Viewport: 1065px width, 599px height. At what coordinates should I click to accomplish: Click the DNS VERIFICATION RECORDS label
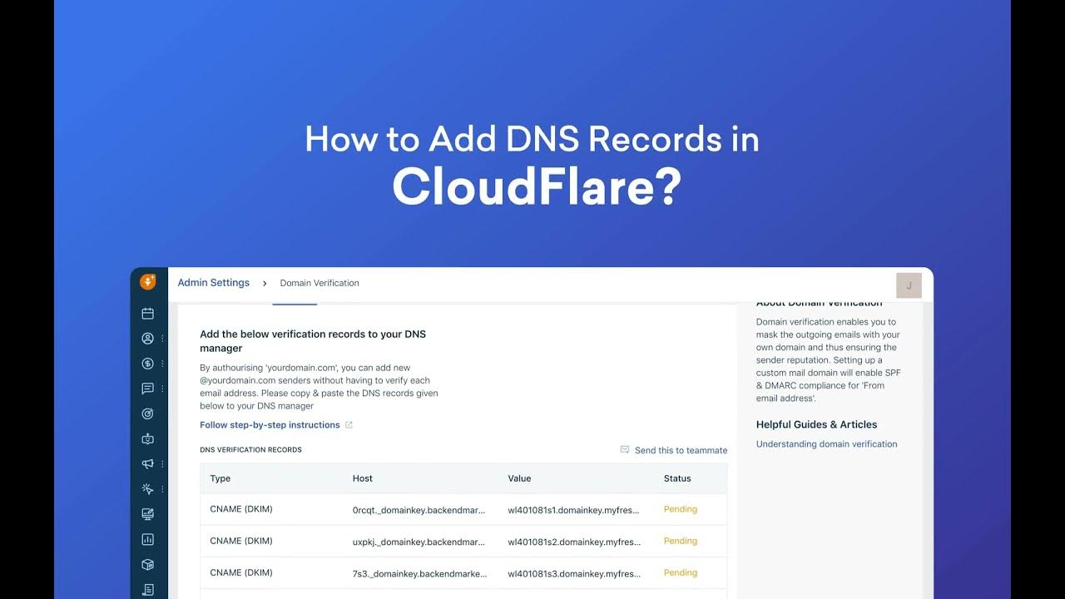pyautogui.click(x=250, y=450)
